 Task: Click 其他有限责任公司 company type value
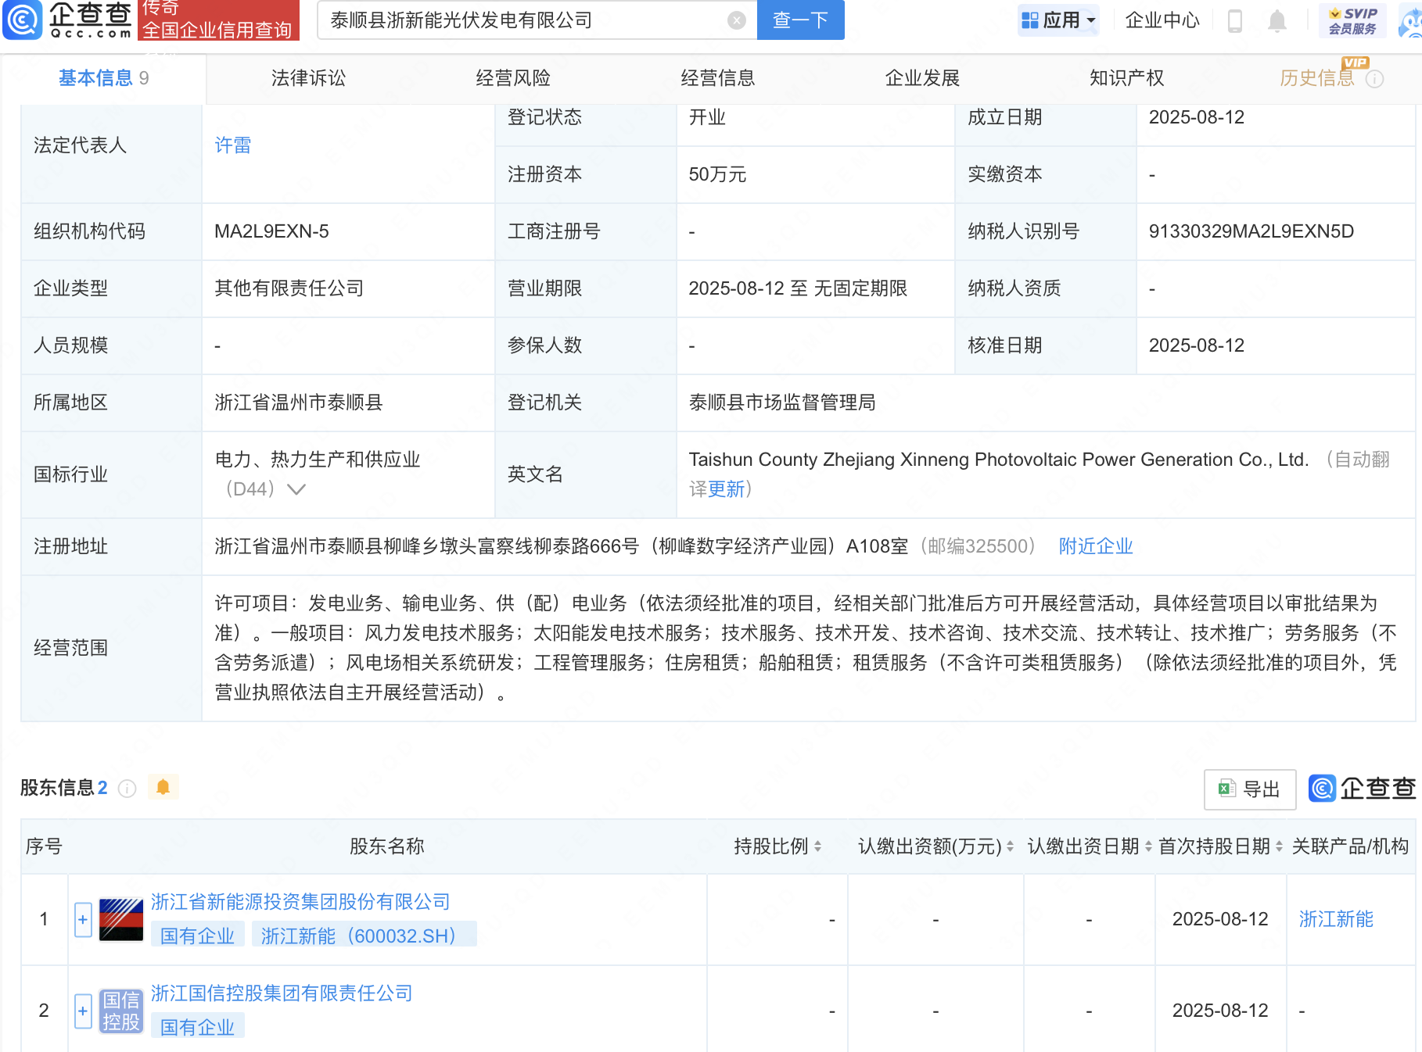tap(289, 288)
